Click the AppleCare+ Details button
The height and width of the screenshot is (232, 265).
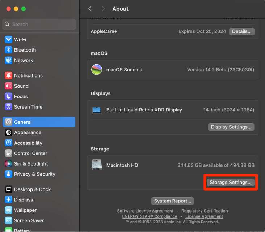pyautogui.click(x=241, y=31)
